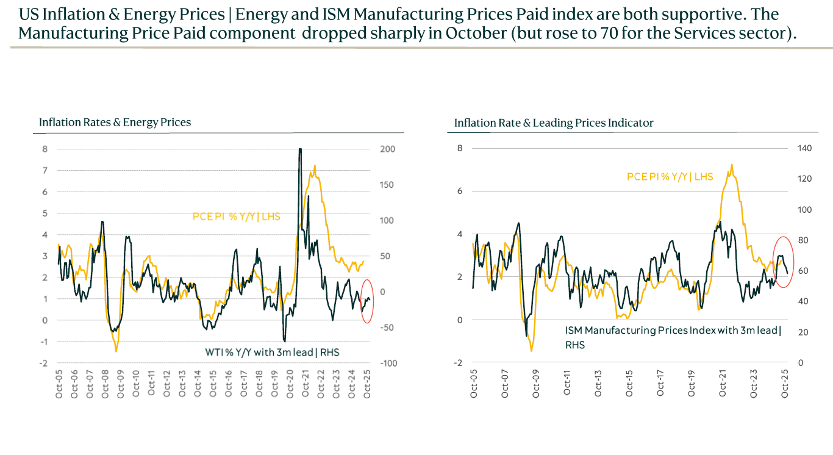Viewport: 833px width, 455px height.
Task: Select the 'Inflation Rates & Energy Prices' chart title
Action: (x=115, y=123)
